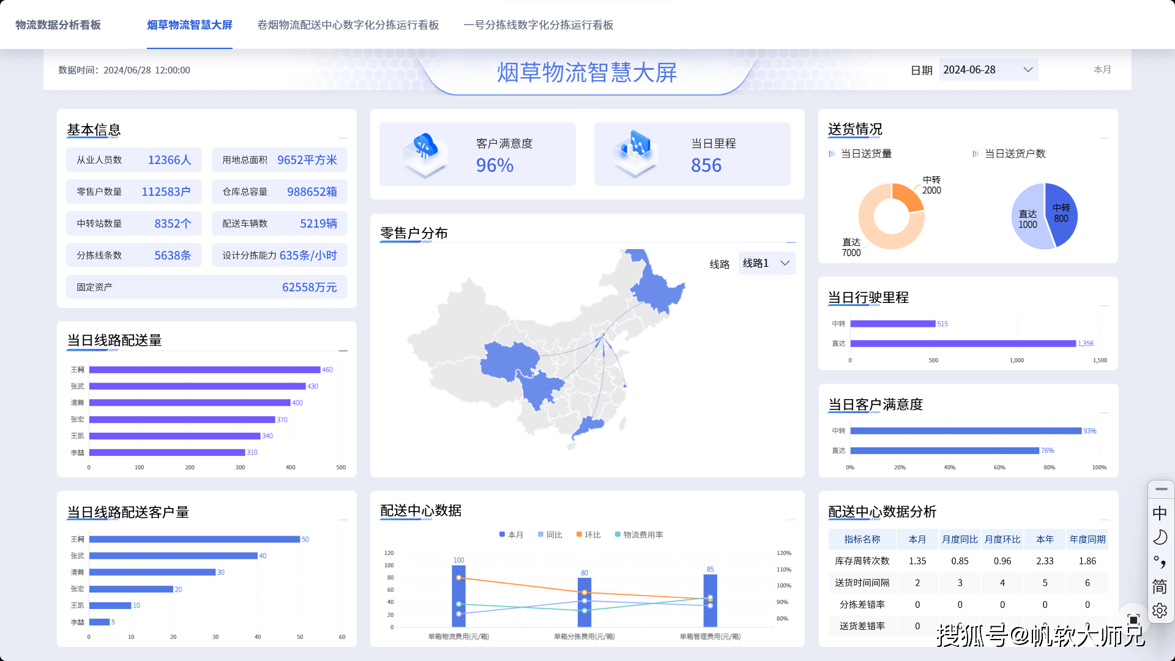Click the 客户满意度 96% card

477,154
